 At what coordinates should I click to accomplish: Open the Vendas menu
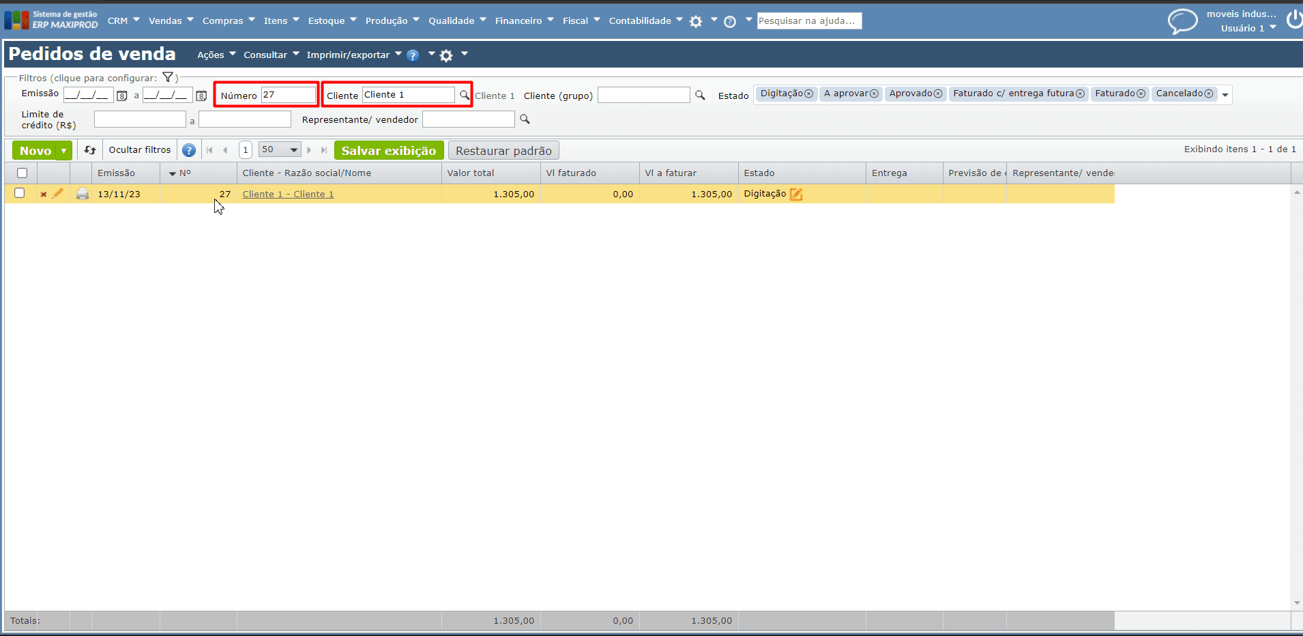(x=171, y=20)
